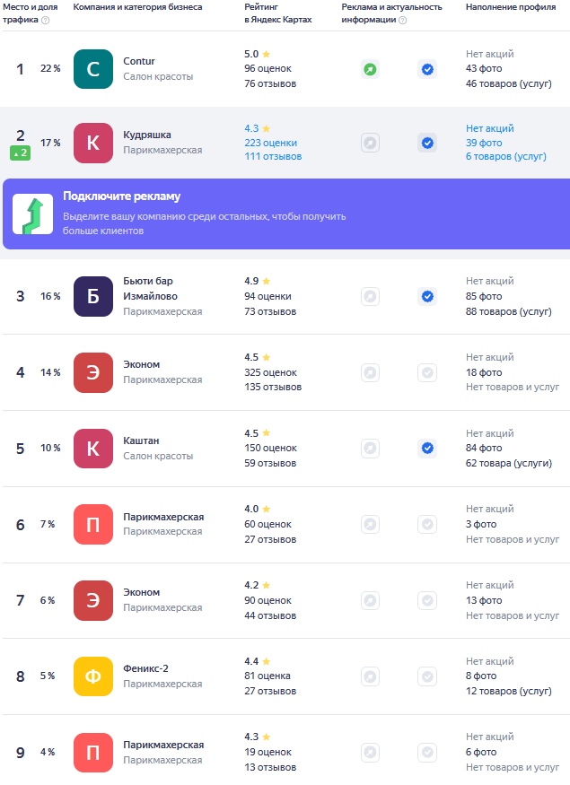Click the grey verification icon in rank 4 Эконом row
Viewport: 570px width, 785px height.
[x=427, y=372]
